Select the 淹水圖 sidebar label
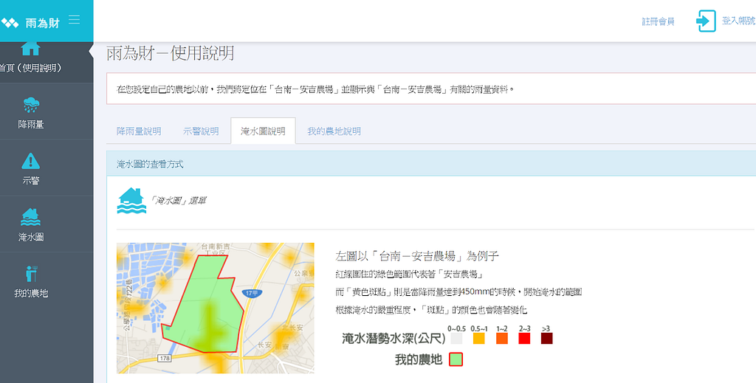This screenshot has height=383, width=756. (31, 238)
